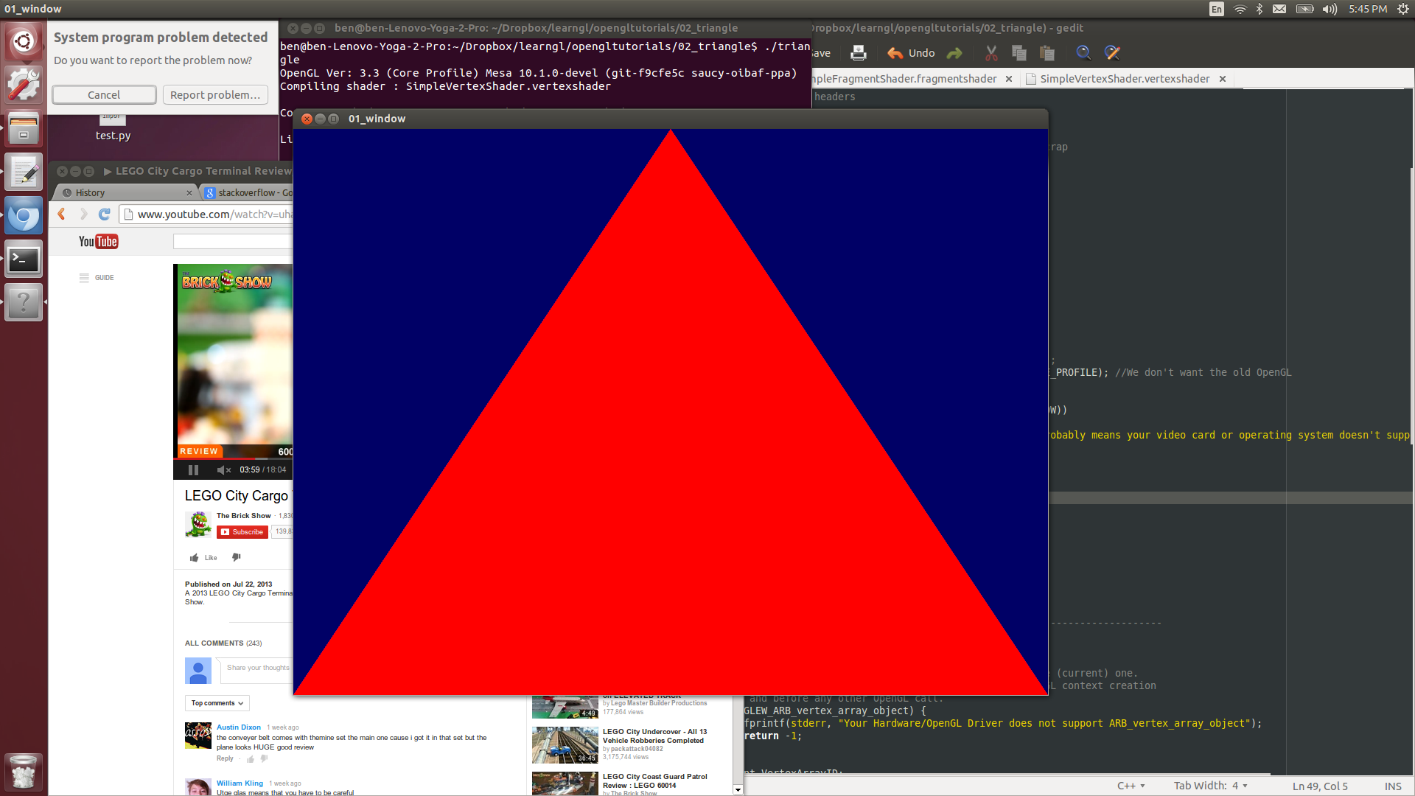Click the YouTube logo

point(99,241)
